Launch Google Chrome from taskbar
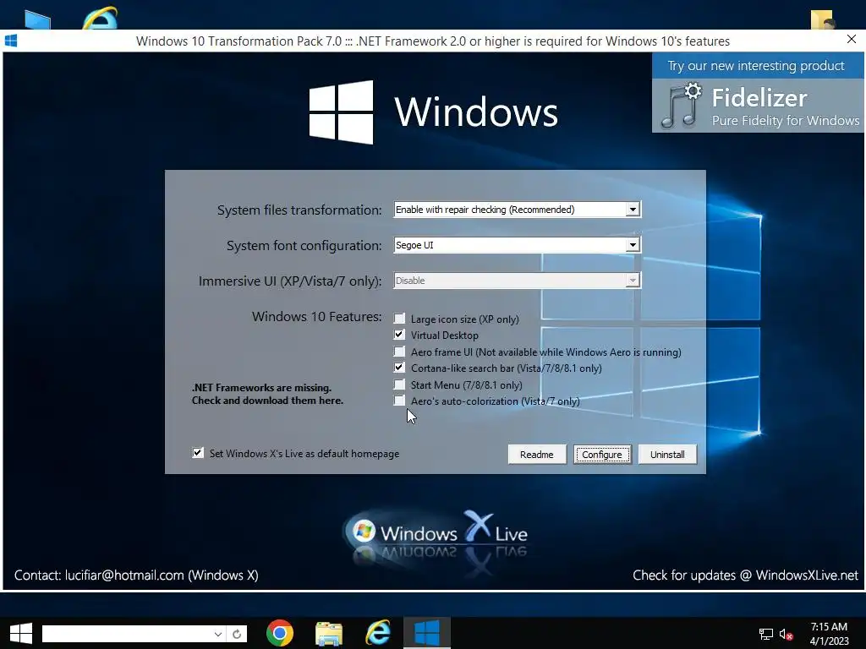Viewport: 866px width, 649px height. coord(279,633)
